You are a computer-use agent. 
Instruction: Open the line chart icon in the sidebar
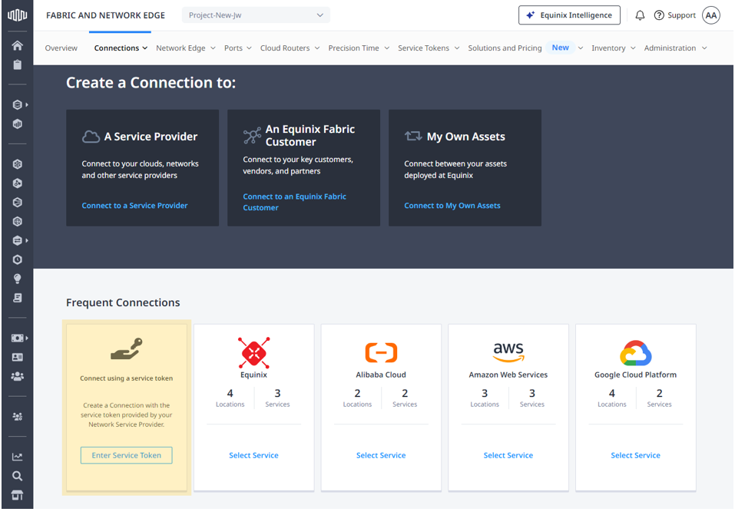[17, 457]
